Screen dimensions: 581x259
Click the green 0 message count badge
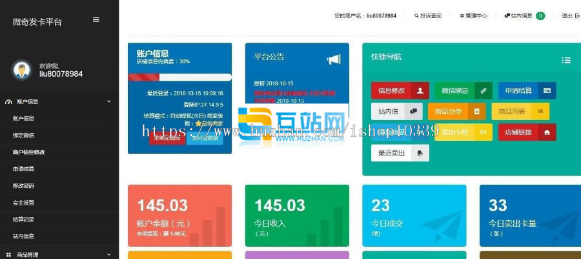point(540,16)
